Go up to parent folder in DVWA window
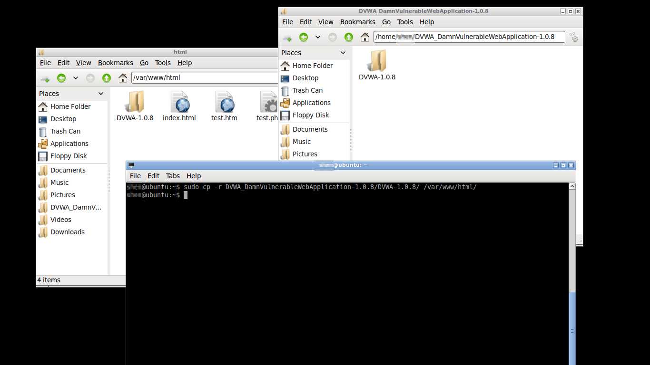This screenshot has height=365, width=650. (349, 37)
